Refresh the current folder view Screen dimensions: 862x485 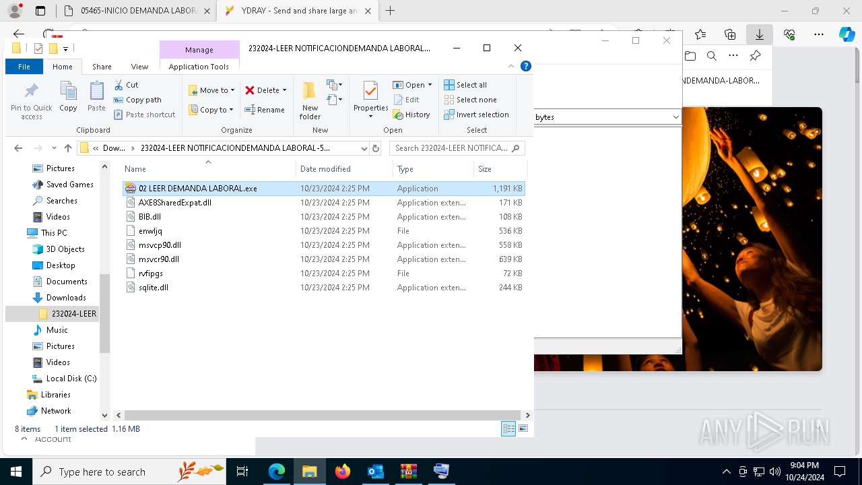pyautogui.click(x=376, y=148)
